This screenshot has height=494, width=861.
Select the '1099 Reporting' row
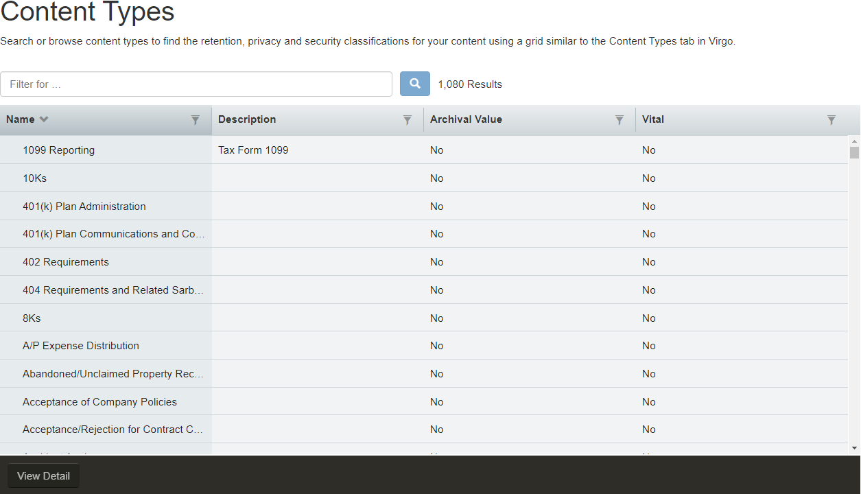point(59,150)
